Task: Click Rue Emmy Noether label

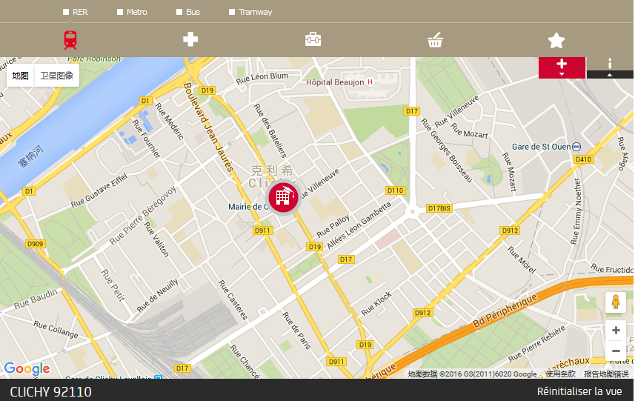Action: (576, 212)
